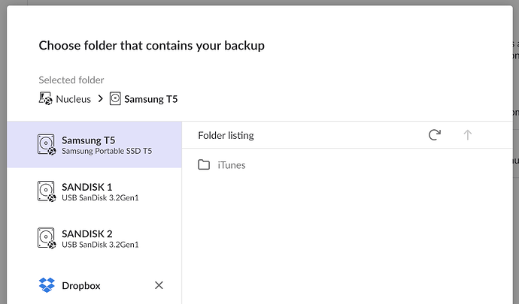The height and width of the screenshot is (304, 519).
Task: Click Samsung T5 in the breadcrumb path
Action: click(151, 99)
